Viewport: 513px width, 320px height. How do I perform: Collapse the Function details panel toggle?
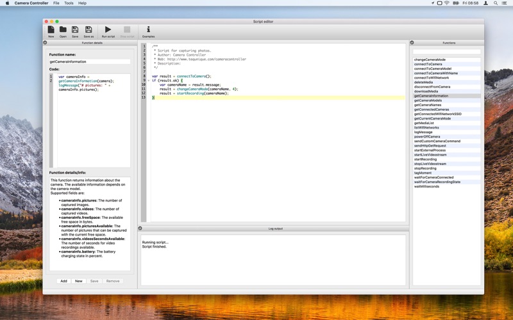tap(45, 42)
